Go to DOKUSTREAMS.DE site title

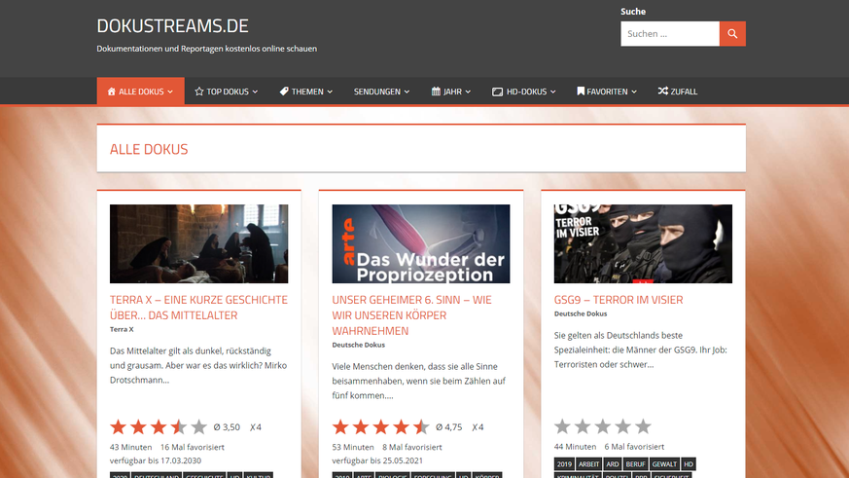(x=172, y=25)
